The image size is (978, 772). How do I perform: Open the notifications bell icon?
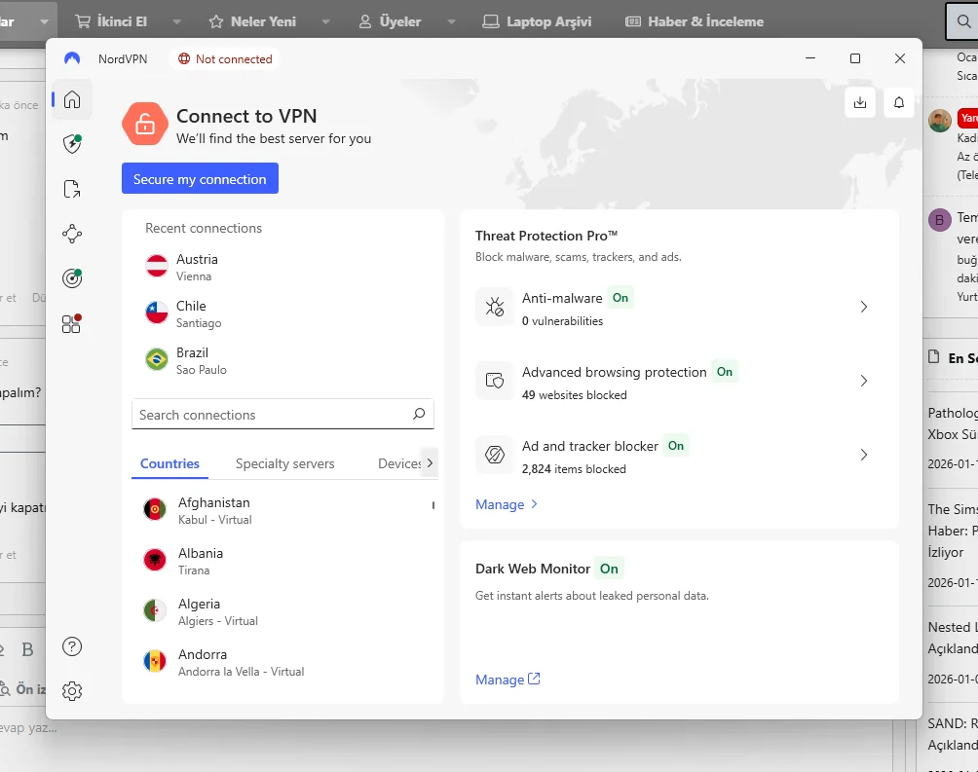click(x=899, y=102)
